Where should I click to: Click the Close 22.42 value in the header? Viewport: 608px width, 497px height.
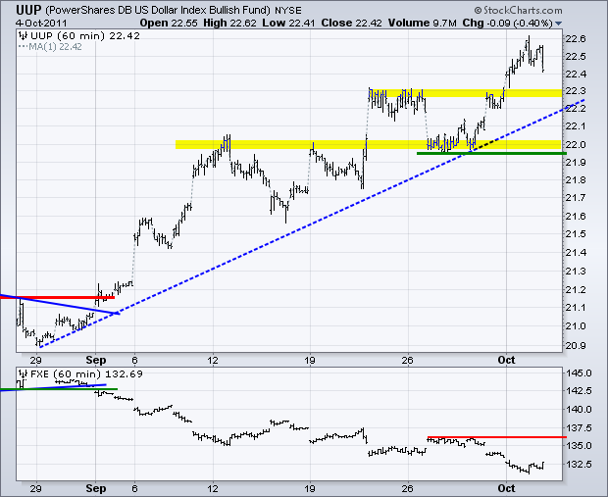point(351,23)
